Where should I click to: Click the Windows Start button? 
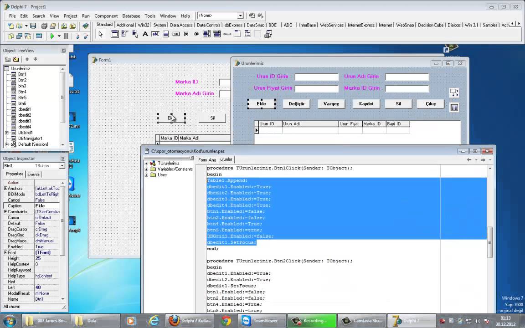click(x=10, y=321)
